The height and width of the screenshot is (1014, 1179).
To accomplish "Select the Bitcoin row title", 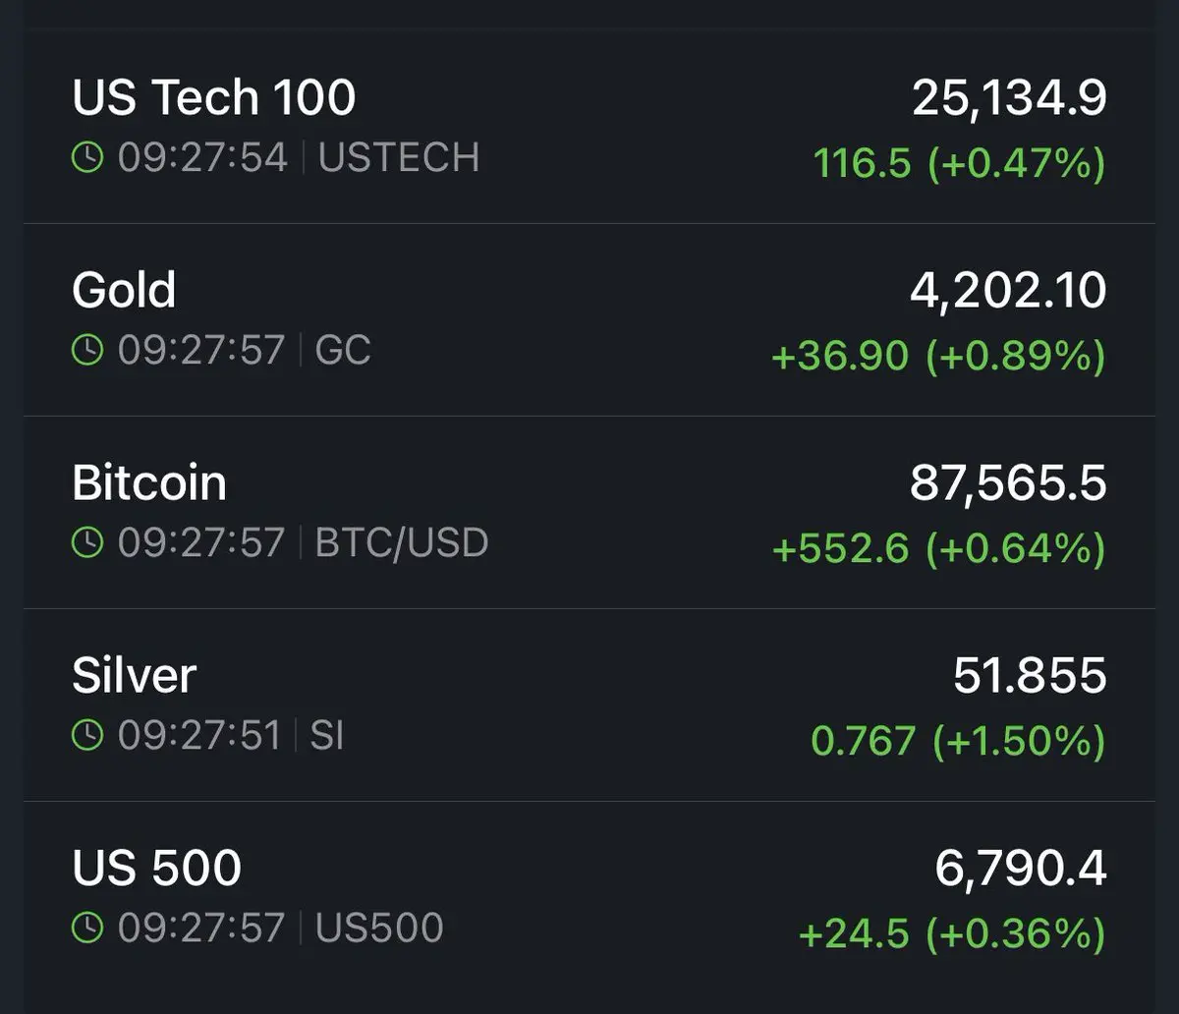I will point(149,483).
